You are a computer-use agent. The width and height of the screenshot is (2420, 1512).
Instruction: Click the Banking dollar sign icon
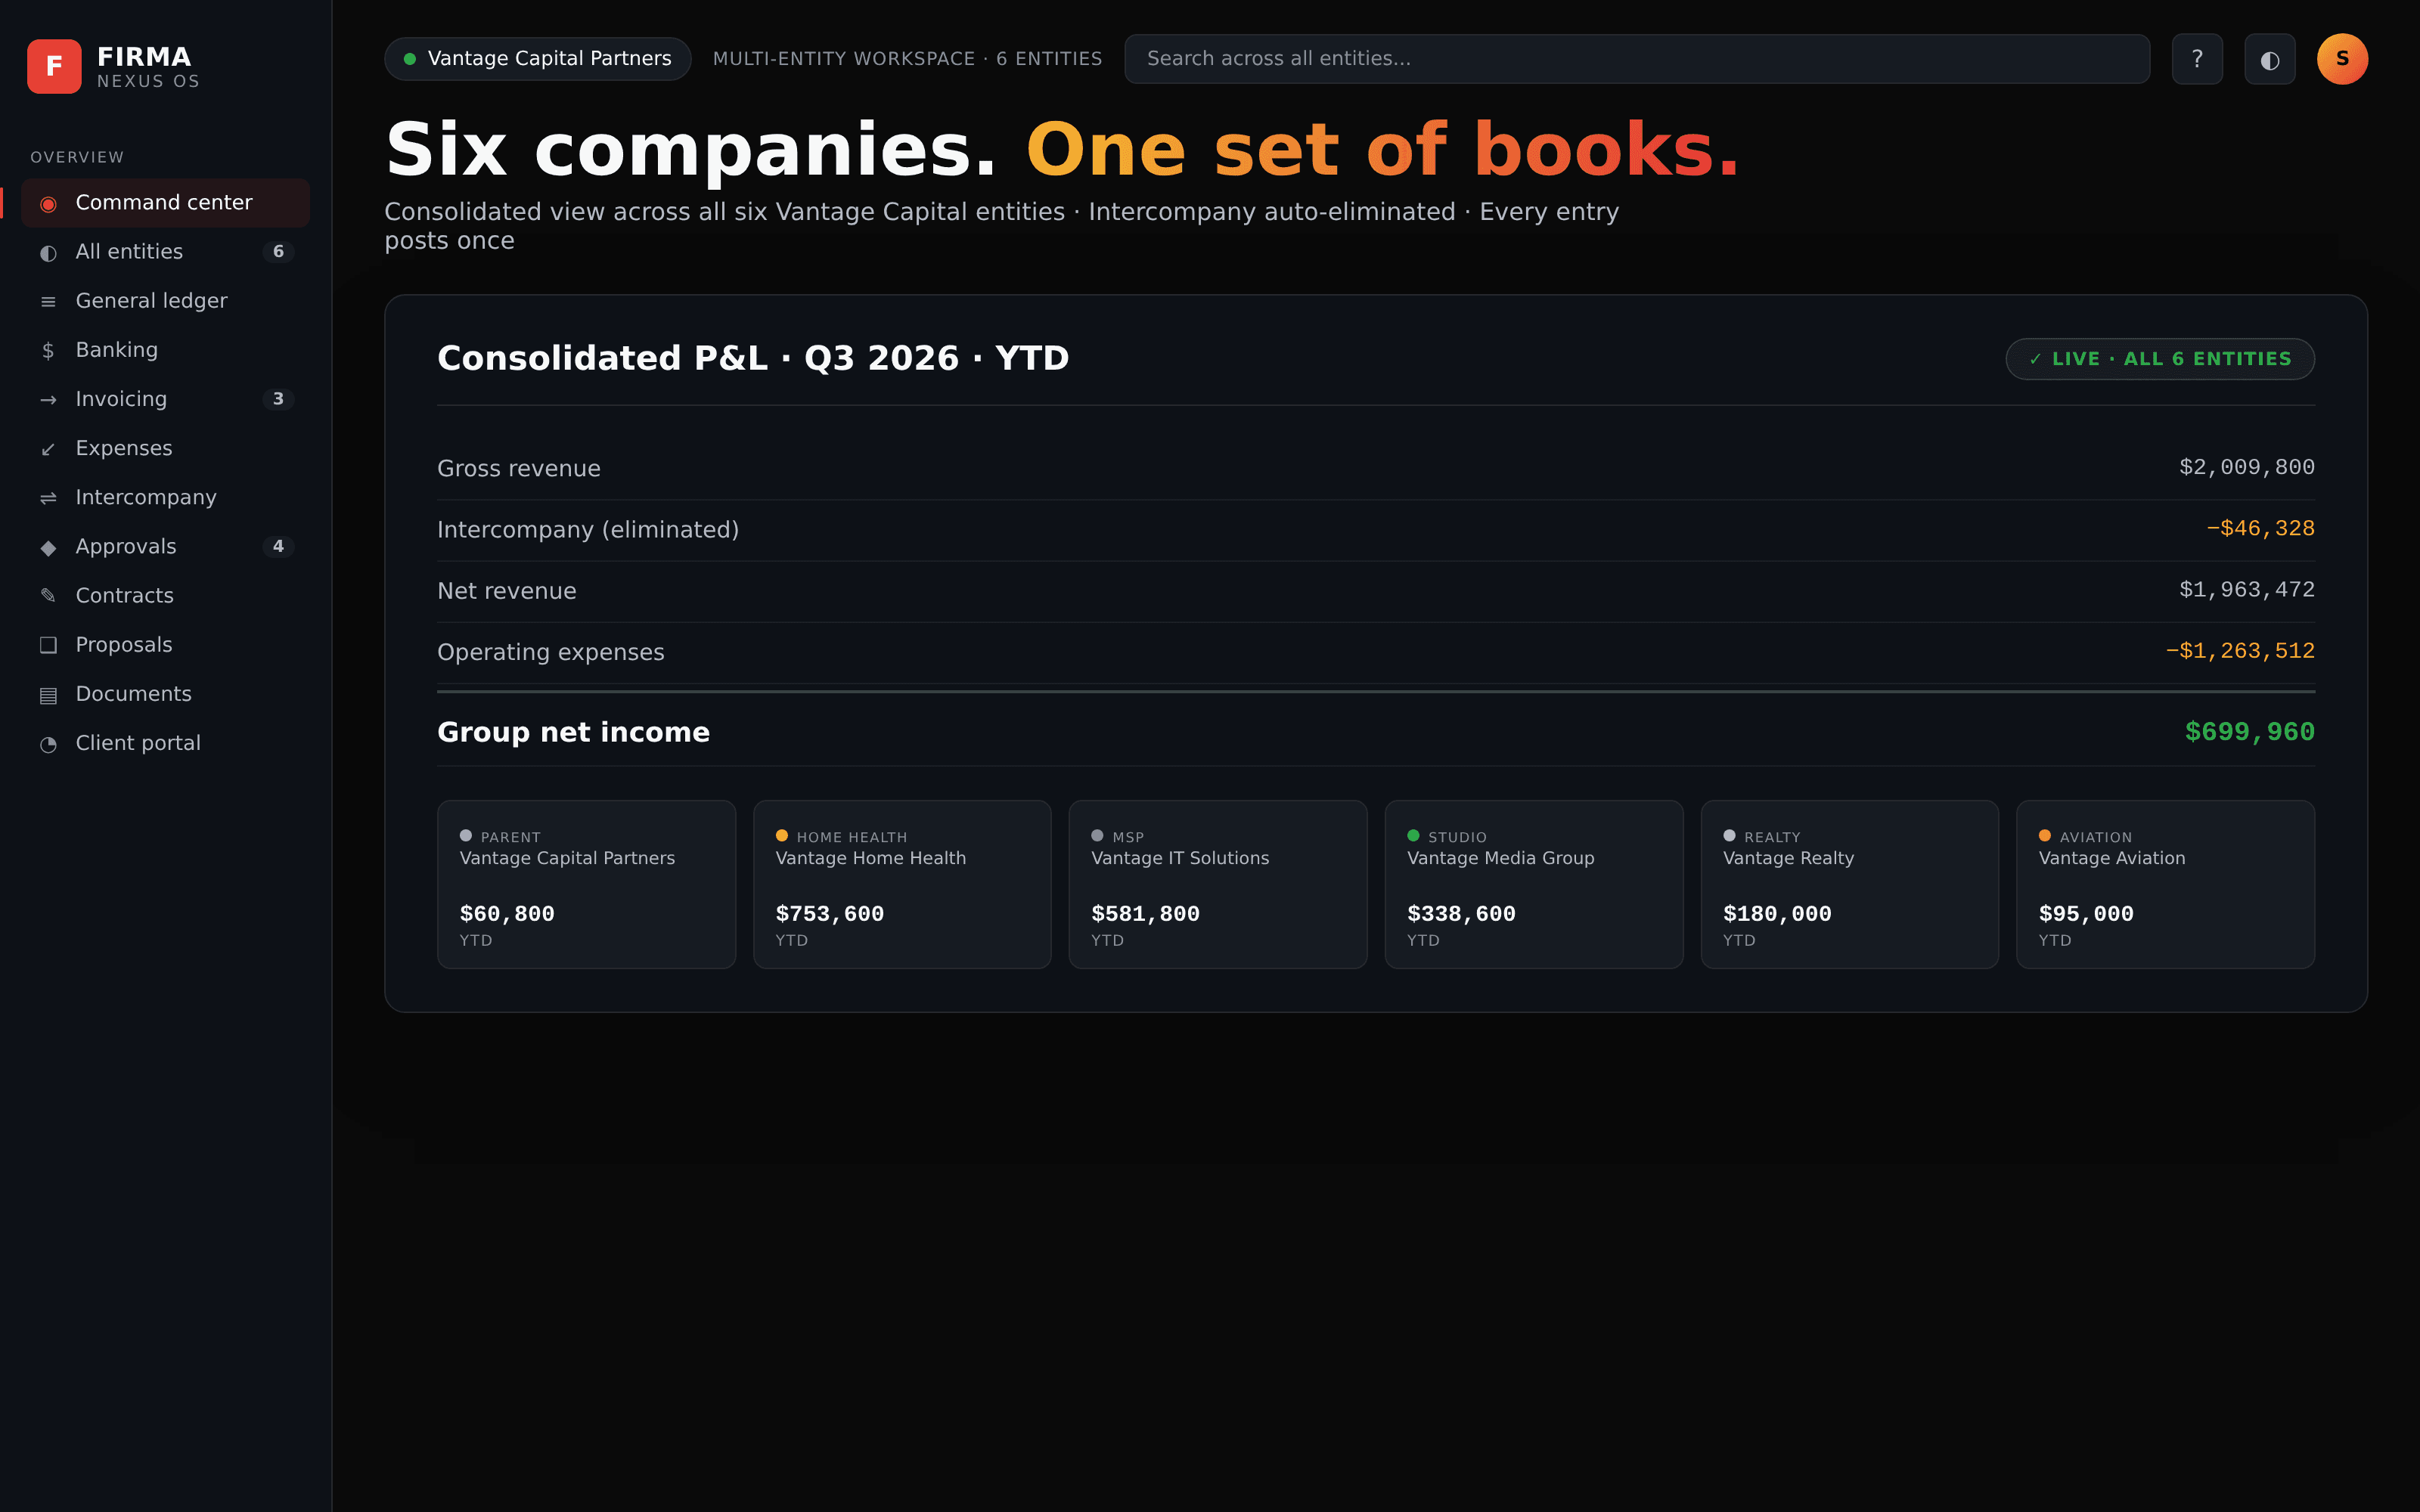click(48, 351)
